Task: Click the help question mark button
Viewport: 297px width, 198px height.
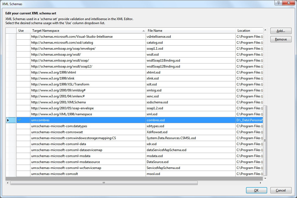Action: [x=278, y=3]
